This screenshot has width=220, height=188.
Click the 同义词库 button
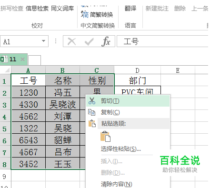click(62, 9)
